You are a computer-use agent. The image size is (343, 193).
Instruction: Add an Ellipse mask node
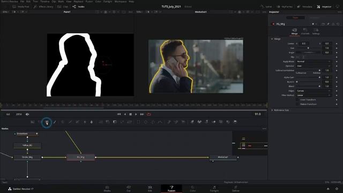tap(146, 122)
